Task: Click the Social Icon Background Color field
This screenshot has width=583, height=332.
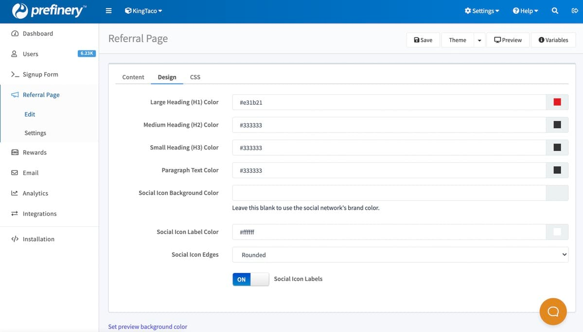Action: pyautogui.click(x=389, y=193)
